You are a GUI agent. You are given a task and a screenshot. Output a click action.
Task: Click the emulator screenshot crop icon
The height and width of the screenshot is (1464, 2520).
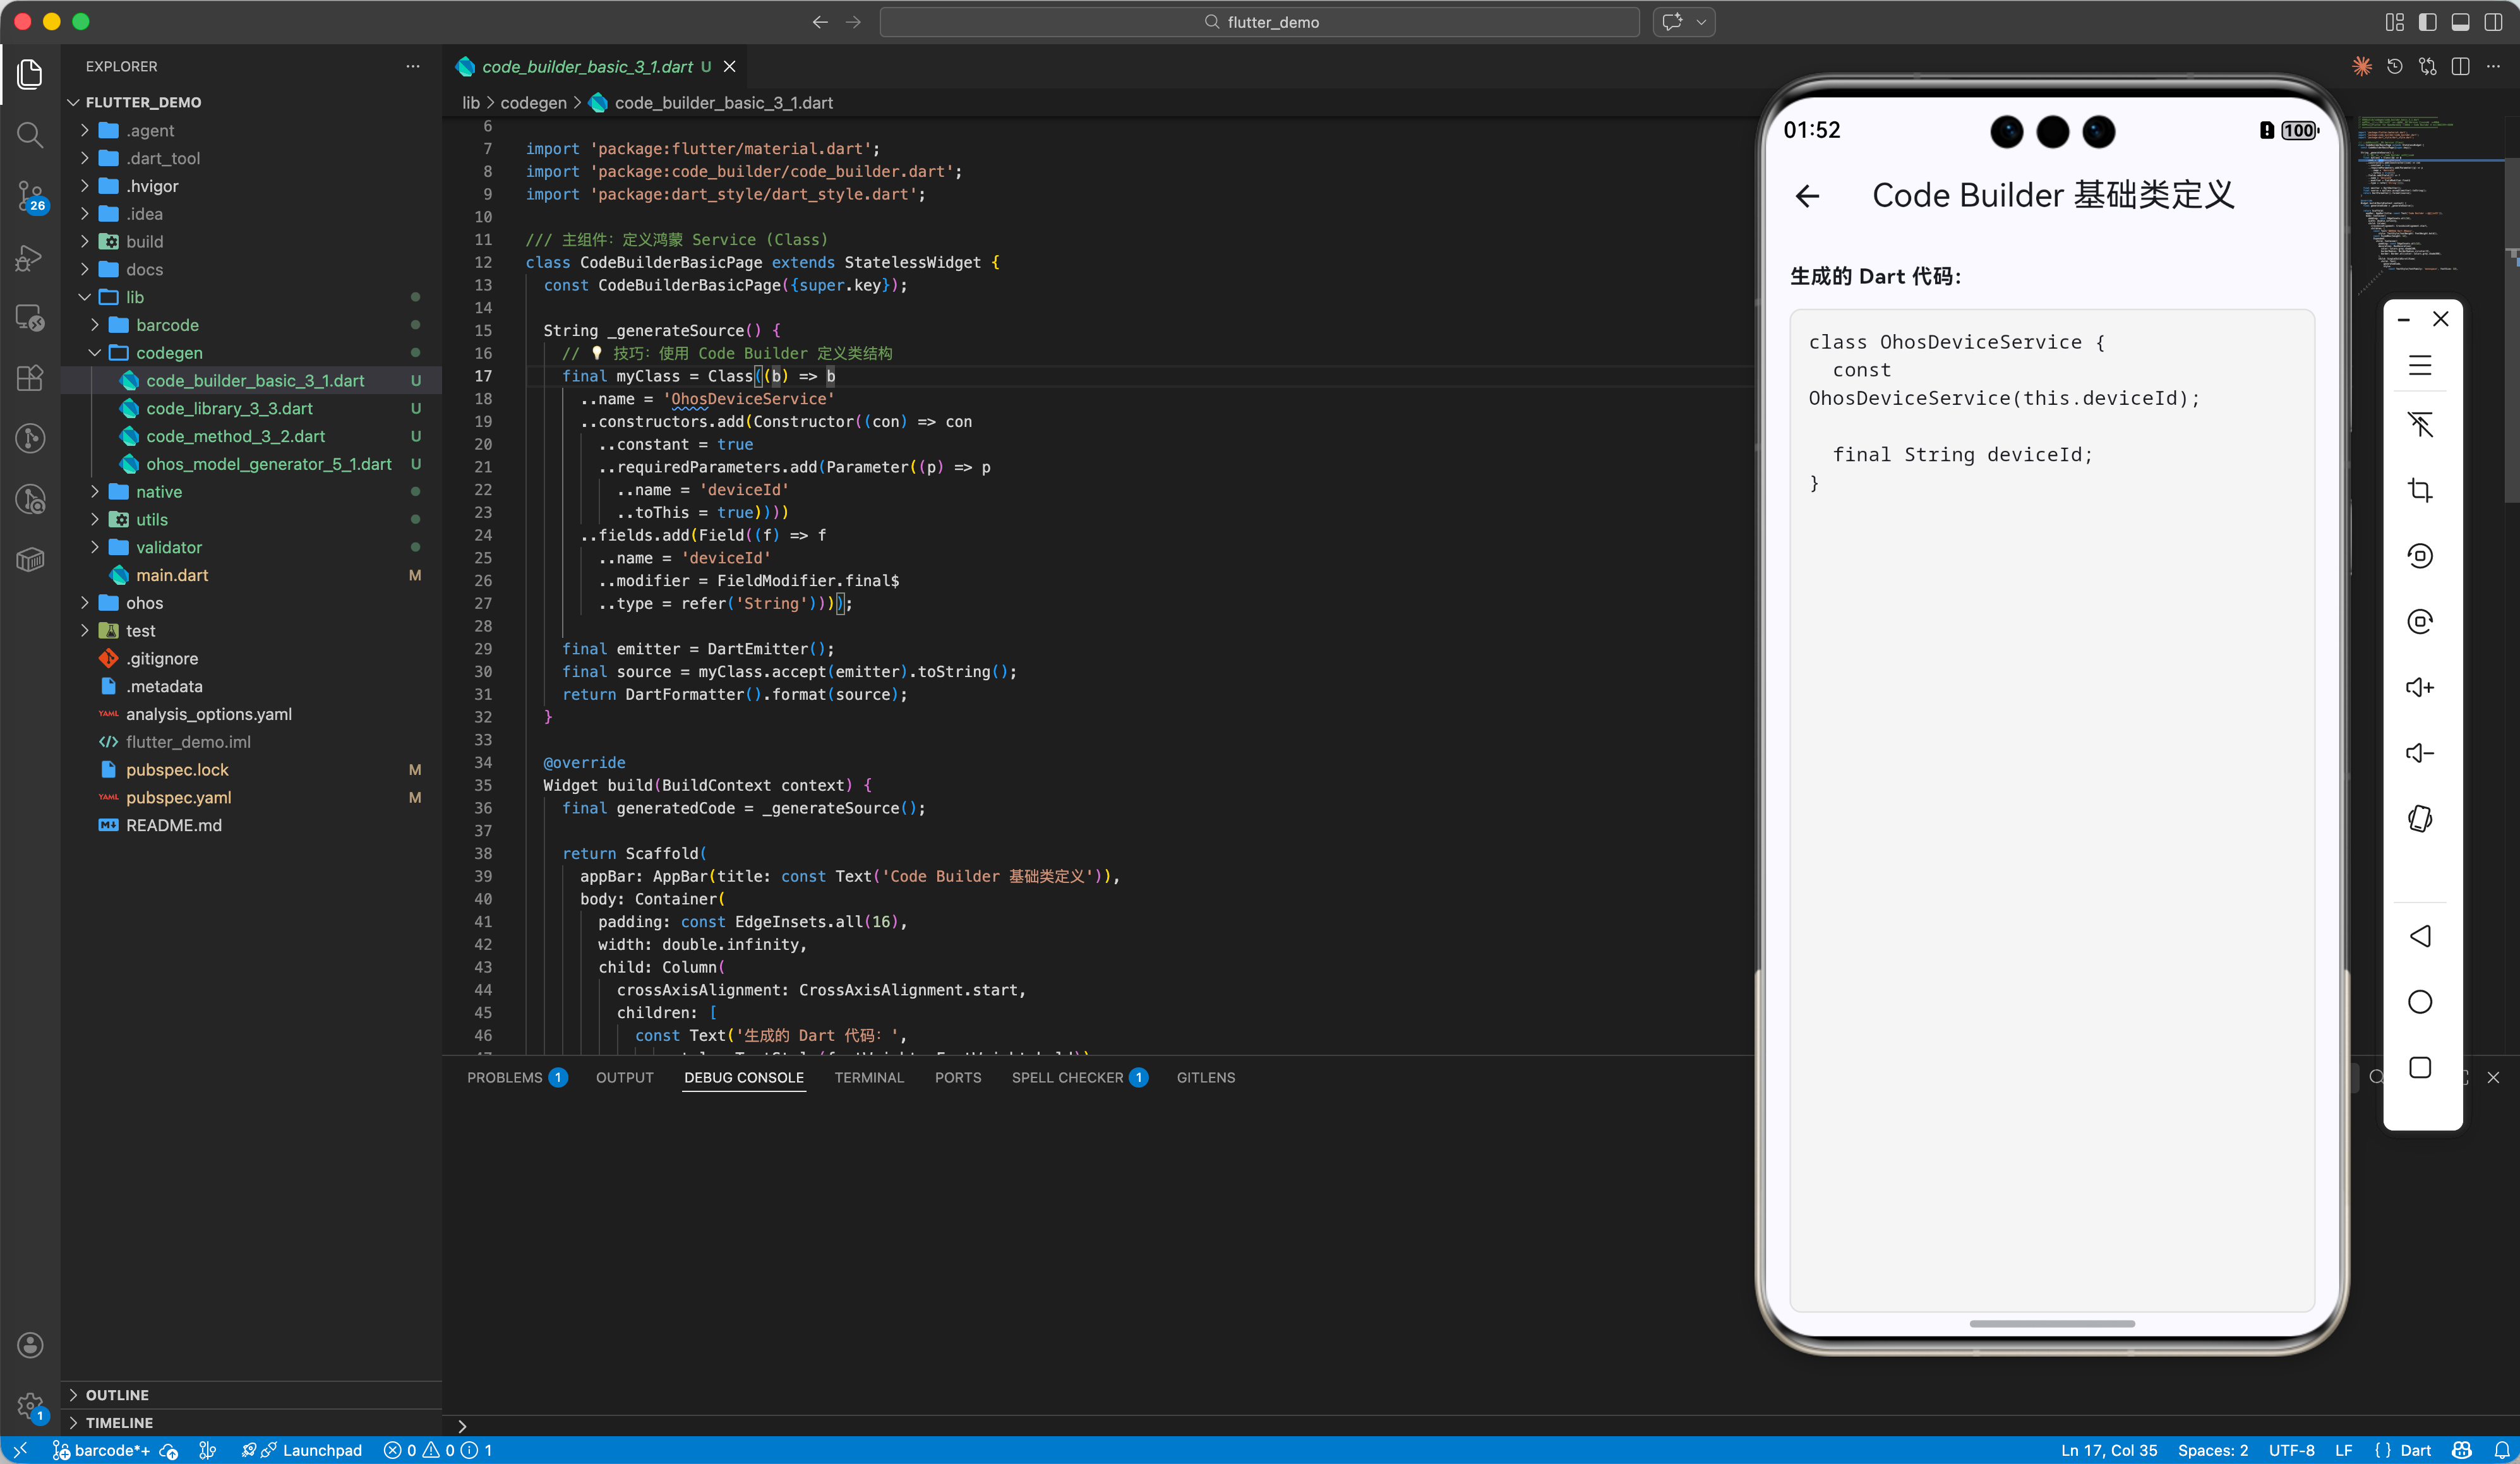(2420, 490)
